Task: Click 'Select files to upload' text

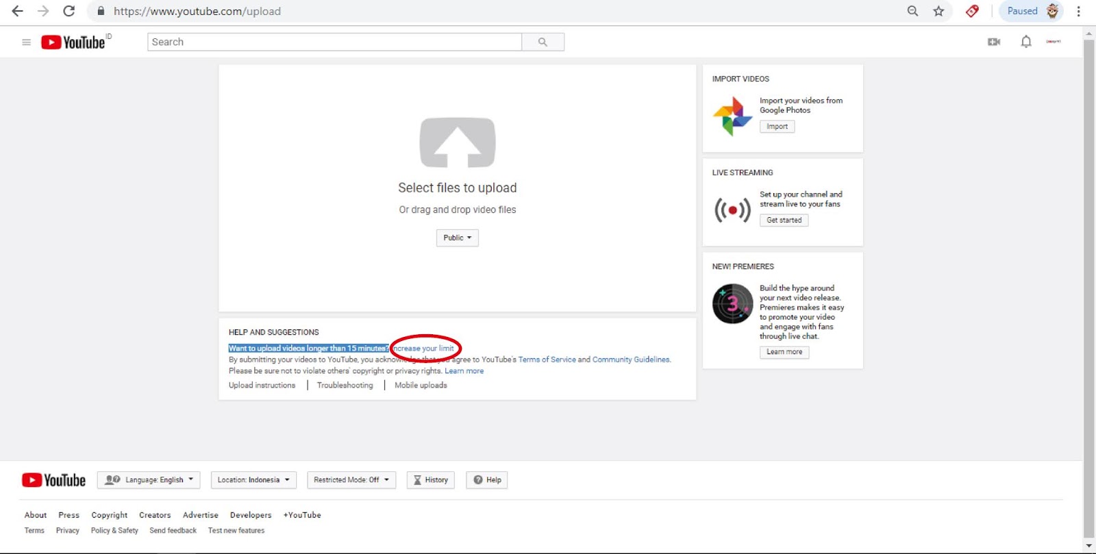Action: (458, 188)
